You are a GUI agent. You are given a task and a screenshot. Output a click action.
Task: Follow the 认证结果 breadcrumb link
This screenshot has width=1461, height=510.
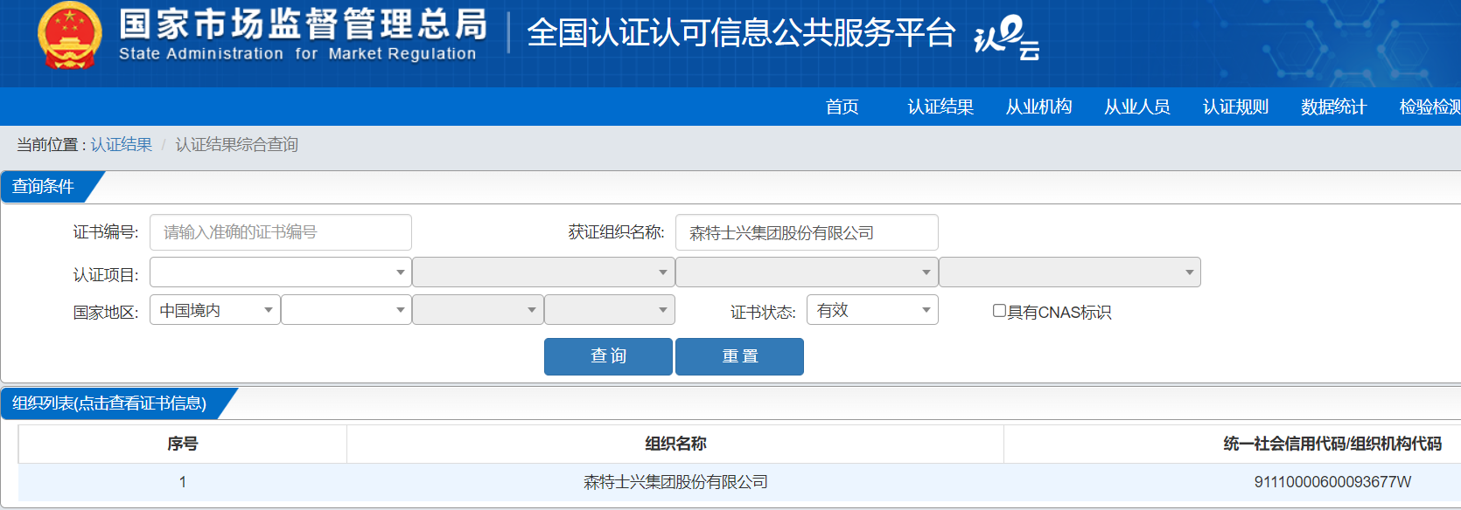point(122,145)
